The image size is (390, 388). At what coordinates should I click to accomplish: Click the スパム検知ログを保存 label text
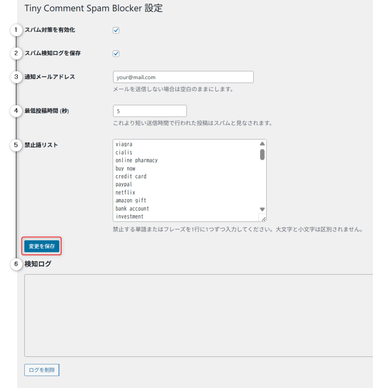(53, 53)
